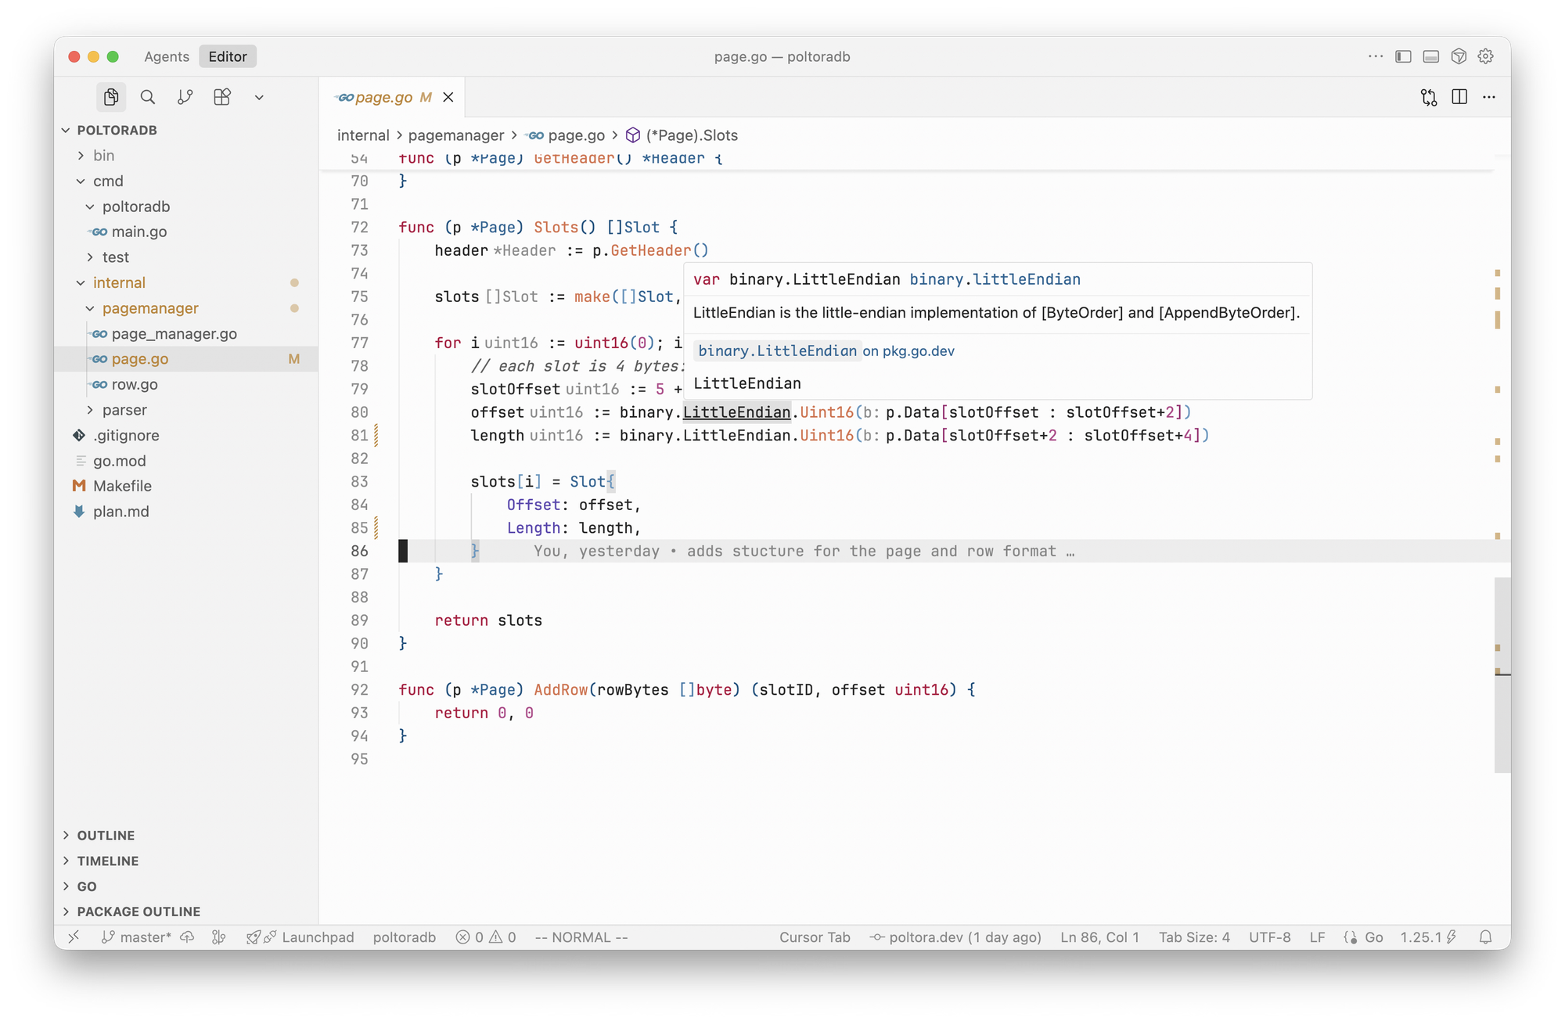This screenshot has height=1021, width=1565.
Task: Expand the parser folder
Action: tap(124, 410)
